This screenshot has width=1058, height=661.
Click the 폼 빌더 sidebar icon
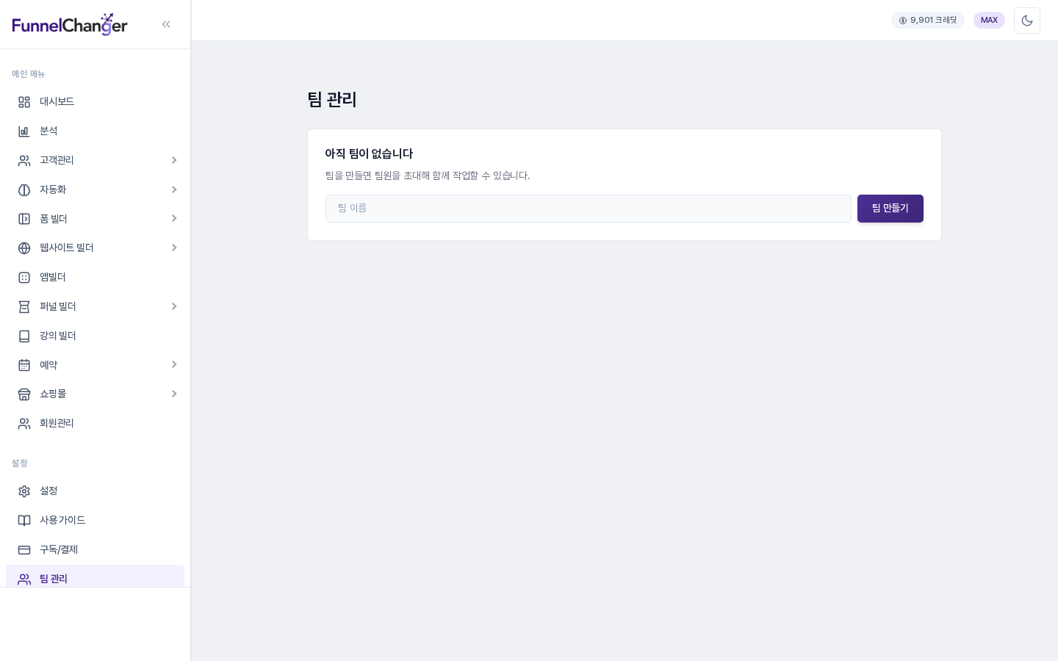[x=24, y=219]
